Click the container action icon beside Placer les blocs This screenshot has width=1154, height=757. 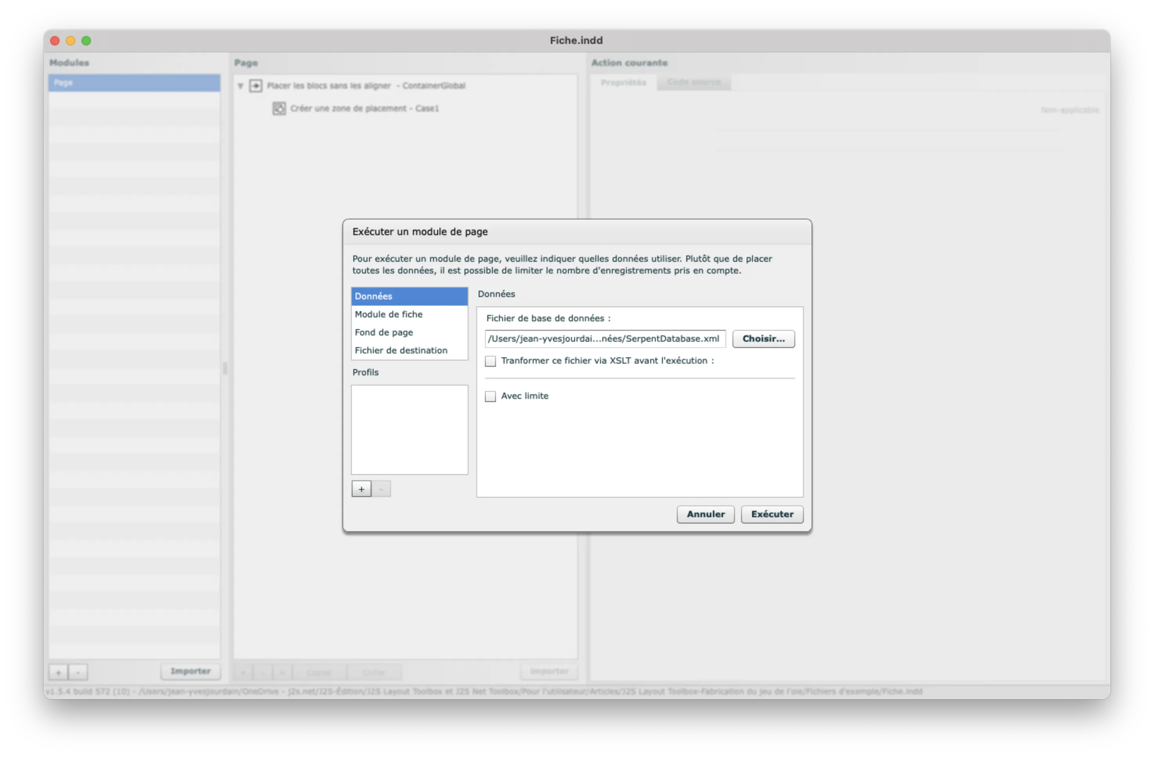click(255, 86)
